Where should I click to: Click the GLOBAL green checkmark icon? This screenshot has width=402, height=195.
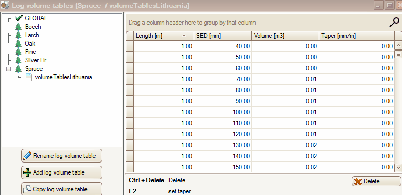coord(18,18)
